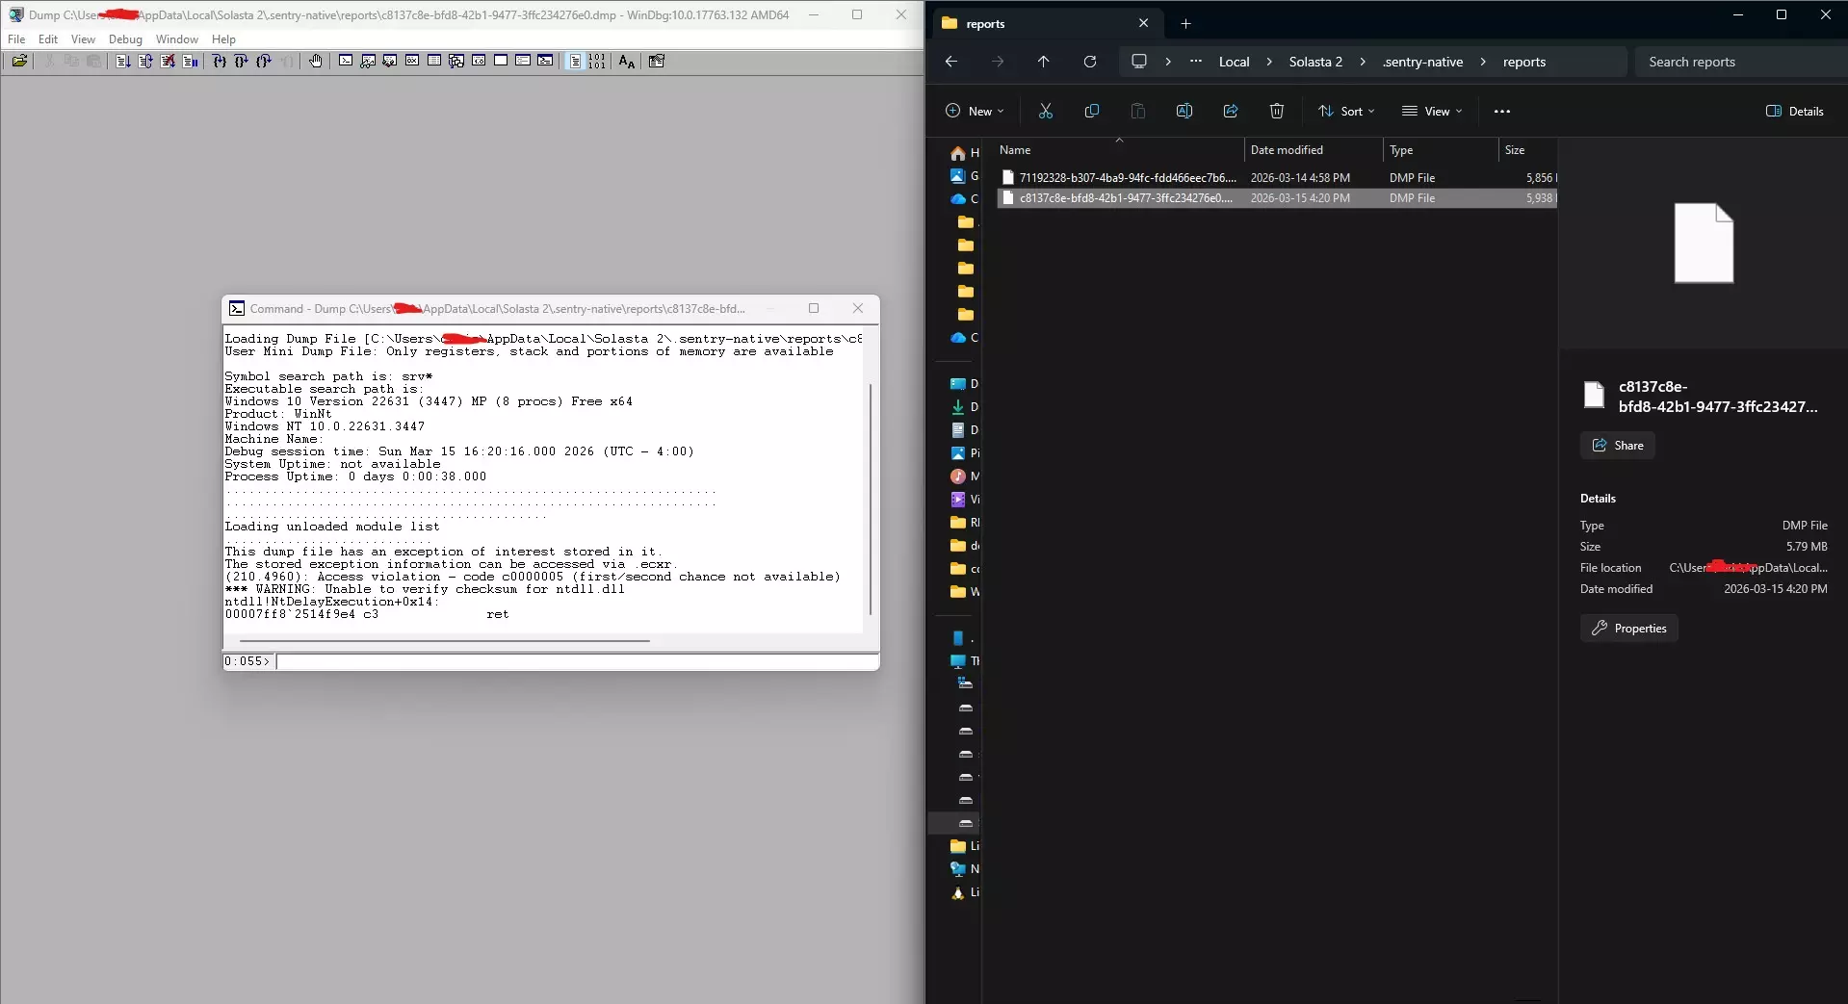This screenshot has width=1848, height=1004.
Task: Click the Break toolbar icon in WinDbg
Action: 190,62
